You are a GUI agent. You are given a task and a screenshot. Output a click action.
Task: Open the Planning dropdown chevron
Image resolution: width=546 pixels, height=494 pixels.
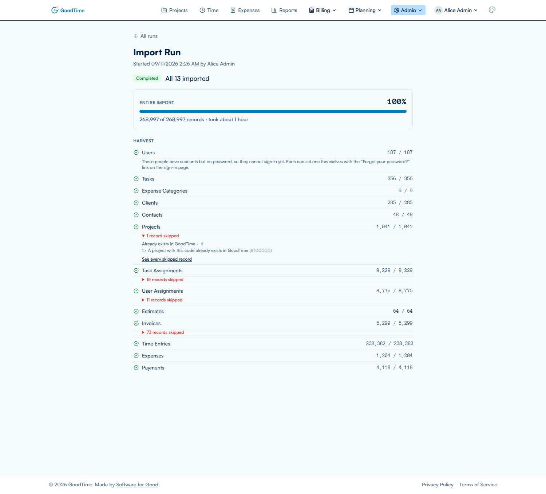coord(380,10)
